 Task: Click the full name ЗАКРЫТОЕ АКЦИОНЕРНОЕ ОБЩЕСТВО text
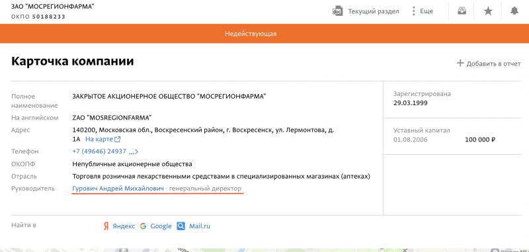coord(169,97)
